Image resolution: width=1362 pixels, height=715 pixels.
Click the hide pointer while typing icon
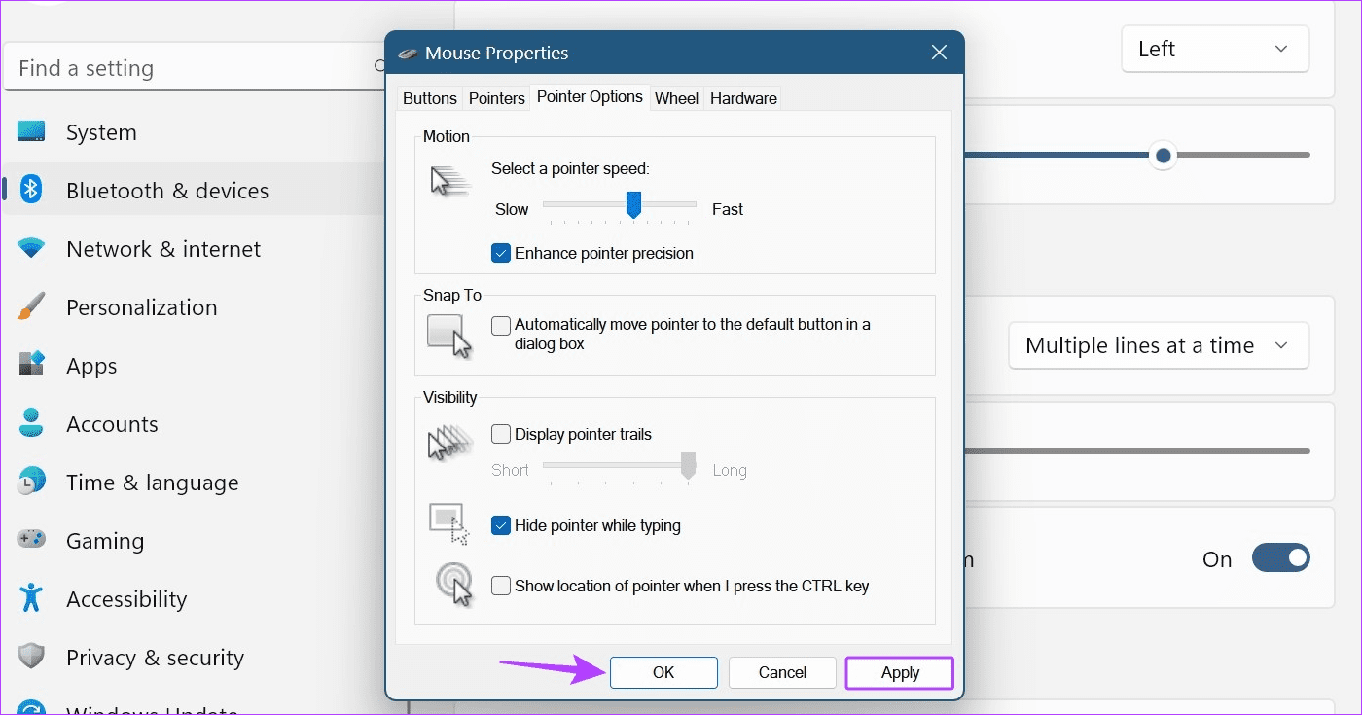[449, 523]
